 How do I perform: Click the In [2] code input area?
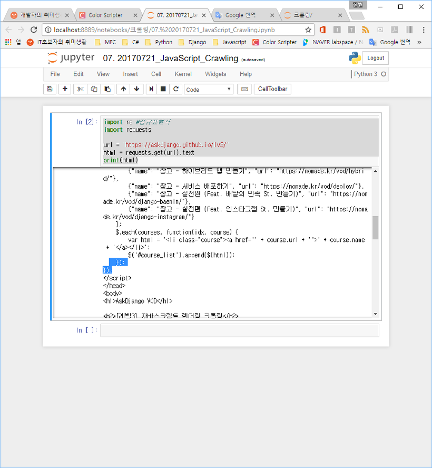coord(240,141)
